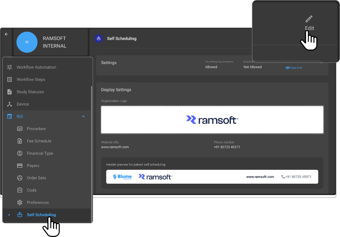Click the Study Statuses document icon
Image resolution: width=340 pixels, height=237 pixels.
[x=10, y=92]
